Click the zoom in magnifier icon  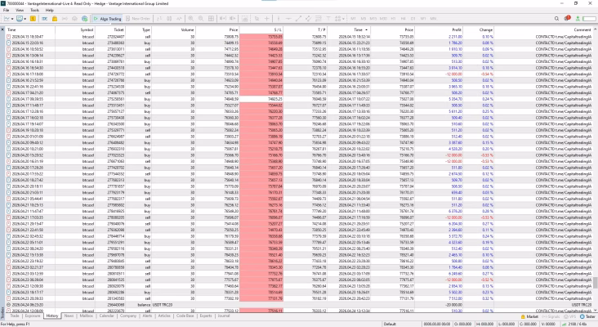coord(190,18)
